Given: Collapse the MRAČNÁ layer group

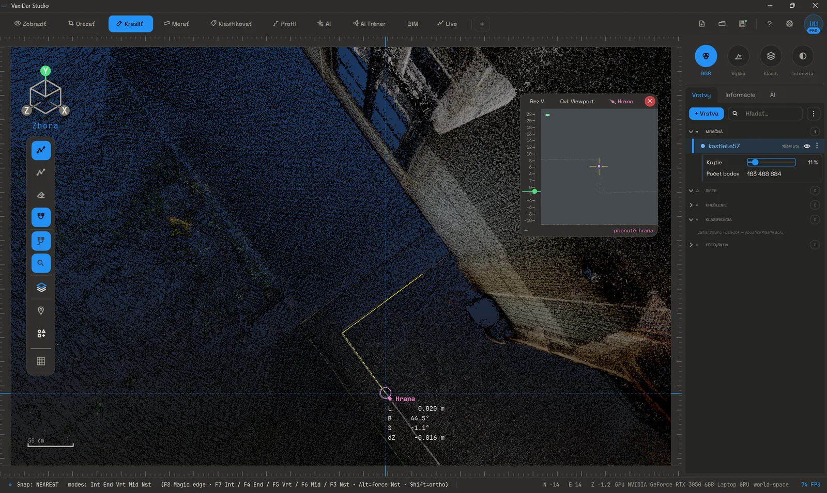Looking at the screenshot, I should coord(691,132).
